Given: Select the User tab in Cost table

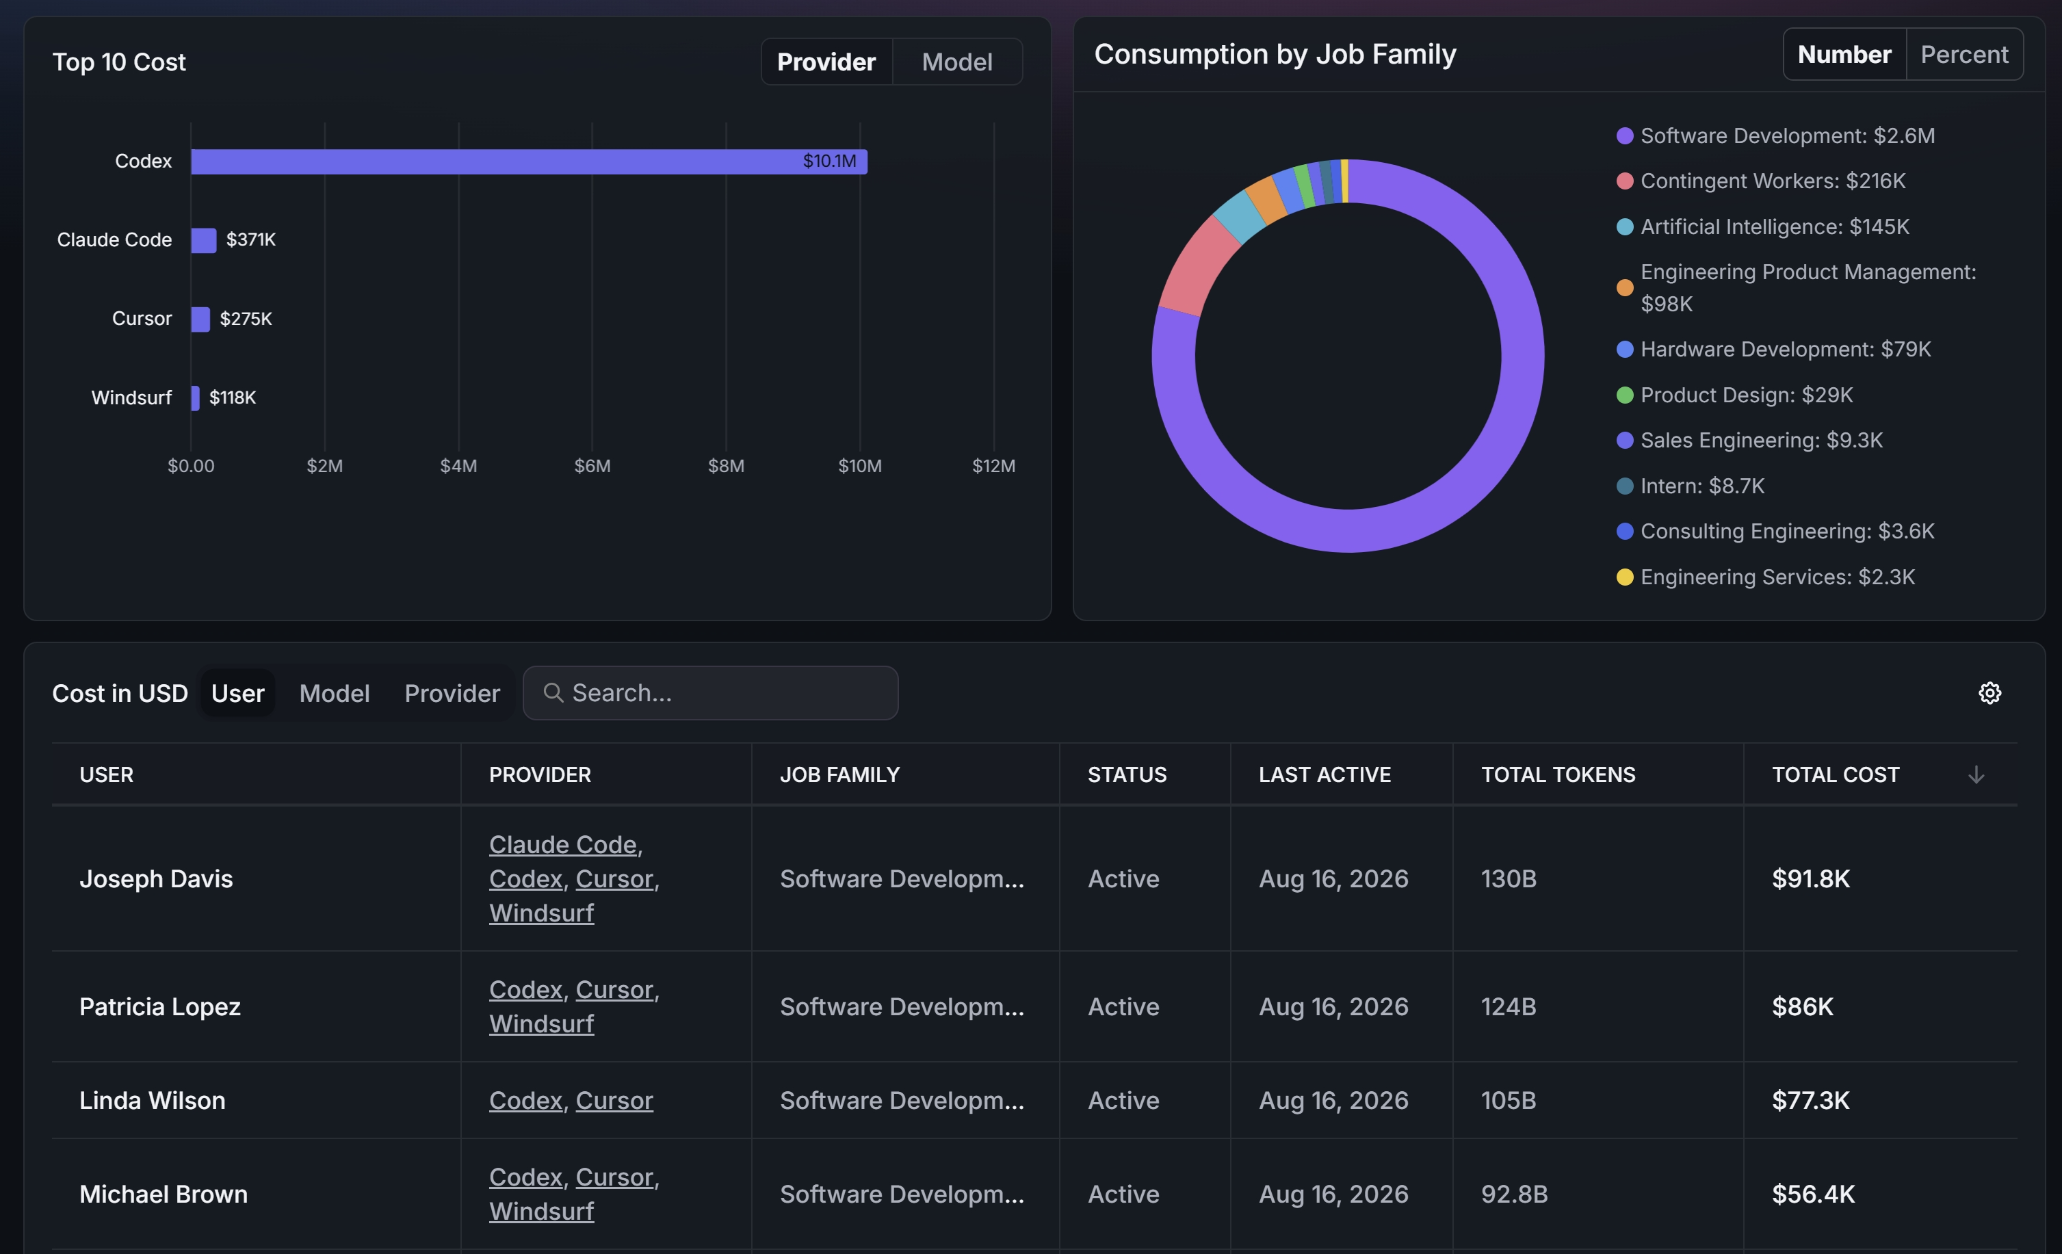Looking at the screenshot, I should click(x=237, y=694).
